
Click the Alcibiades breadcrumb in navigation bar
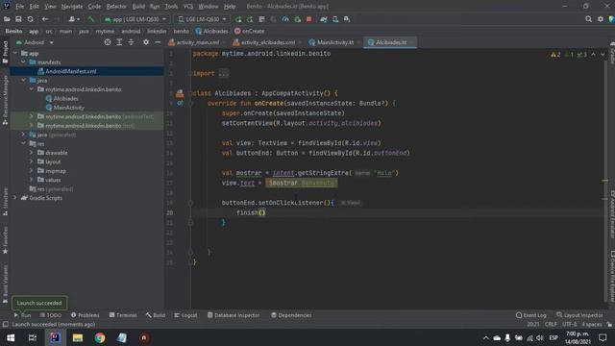pos(211,31)
